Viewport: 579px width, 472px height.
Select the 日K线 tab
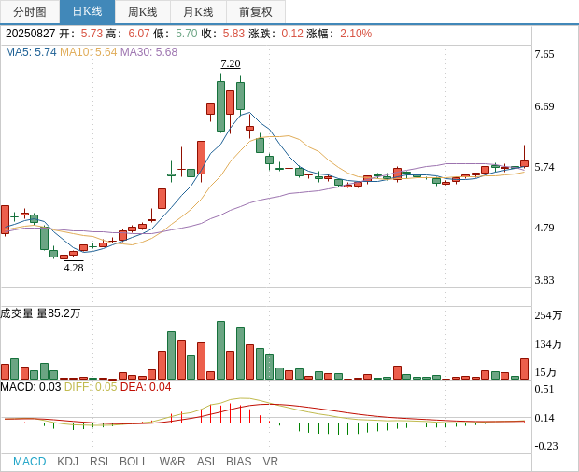coord(87,12)
